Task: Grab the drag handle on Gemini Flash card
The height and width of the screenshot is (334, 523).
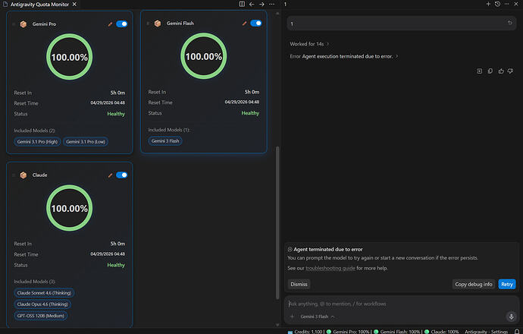Action: click(x=148, y=24)
